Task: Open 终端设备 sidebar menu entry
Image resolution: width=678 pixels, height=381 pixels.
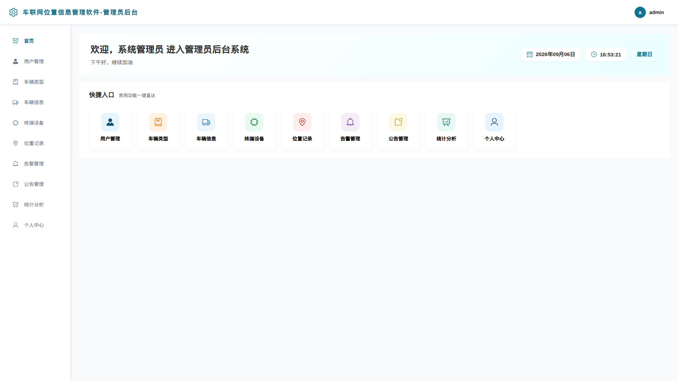Action: pos(35,123)
